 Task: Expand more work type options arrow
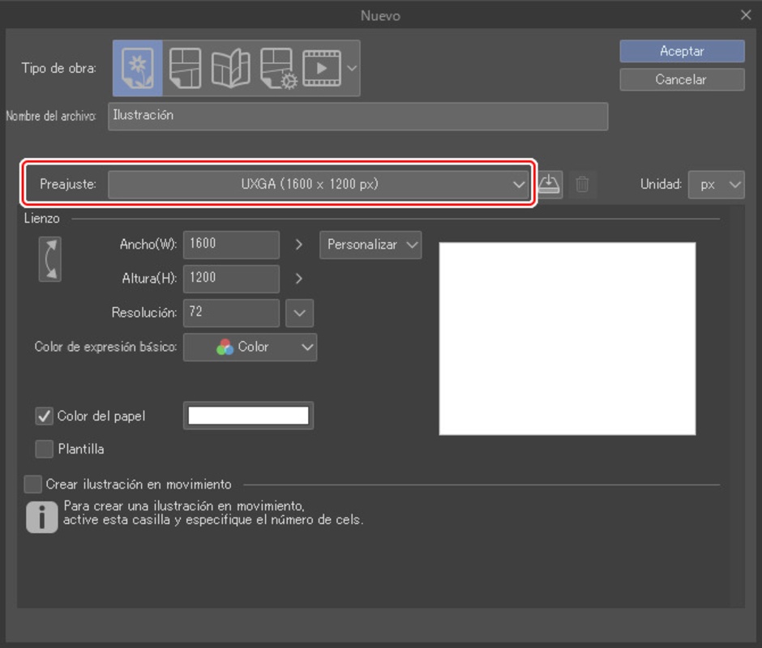(353, 68)
